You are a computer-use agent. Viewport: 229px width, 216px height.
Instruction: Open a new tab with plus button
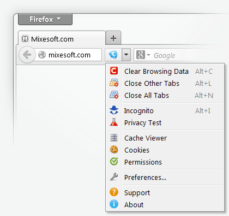pos(113,38)
